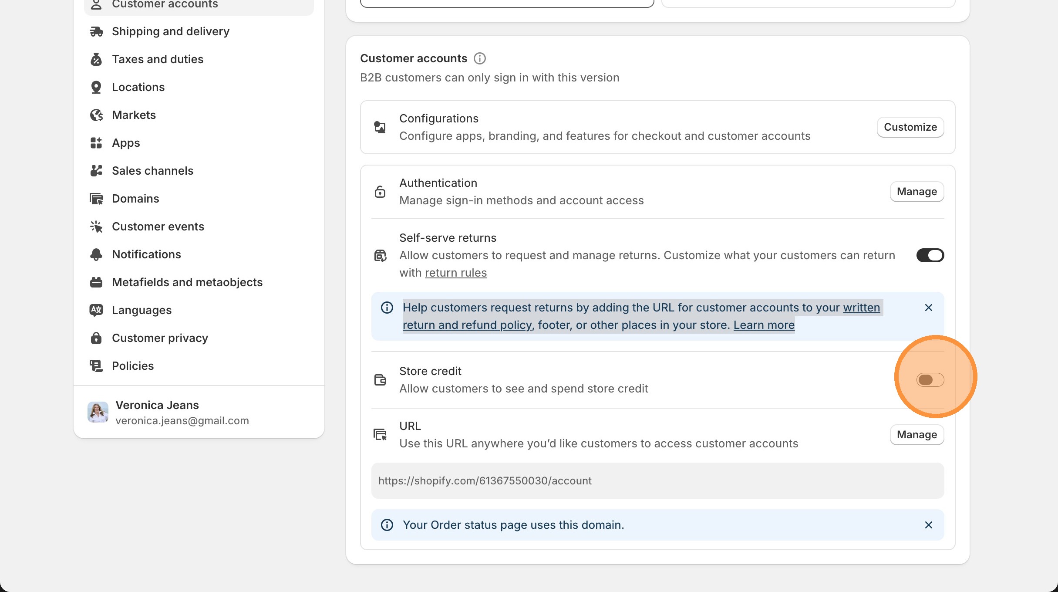Viewport: 1058px width, 592px height.
Task: Click the Apps icon in the sidebar
Action: tap(97, 142)
